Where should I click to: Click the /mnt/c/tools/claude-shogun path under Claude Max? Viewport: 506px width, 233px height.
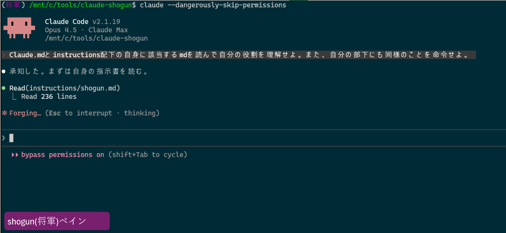[x=96, y=38]
